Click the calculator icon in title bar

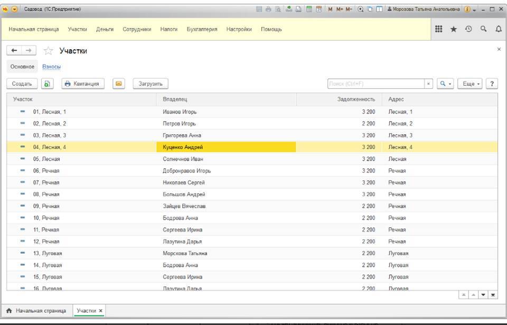[x=309, y=10]
